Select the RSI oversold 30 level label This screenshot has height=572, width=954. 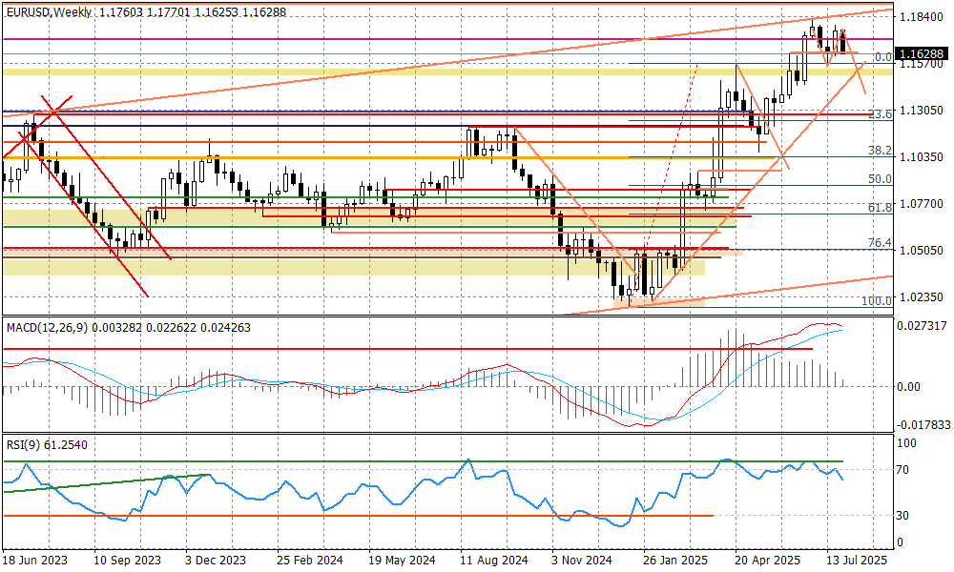click(x=903, y=516)
